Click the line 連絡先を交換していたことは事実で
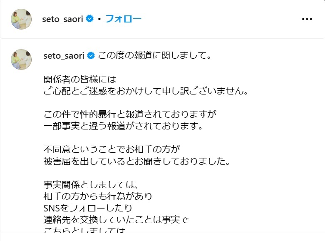 click(116, 220)
